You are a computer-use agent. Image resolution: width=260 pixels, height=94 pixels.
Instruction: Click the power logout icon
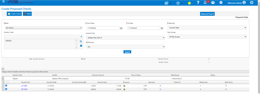coord(252,3)
